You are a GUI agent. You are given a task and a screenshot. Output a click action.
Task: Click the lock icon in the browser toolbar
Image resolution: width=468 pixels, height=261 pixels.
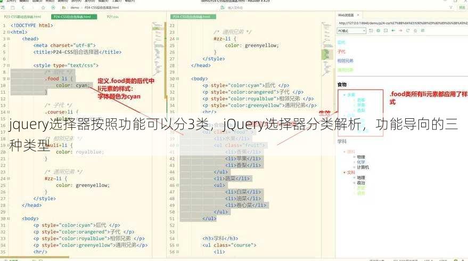[x=415, y=31]
